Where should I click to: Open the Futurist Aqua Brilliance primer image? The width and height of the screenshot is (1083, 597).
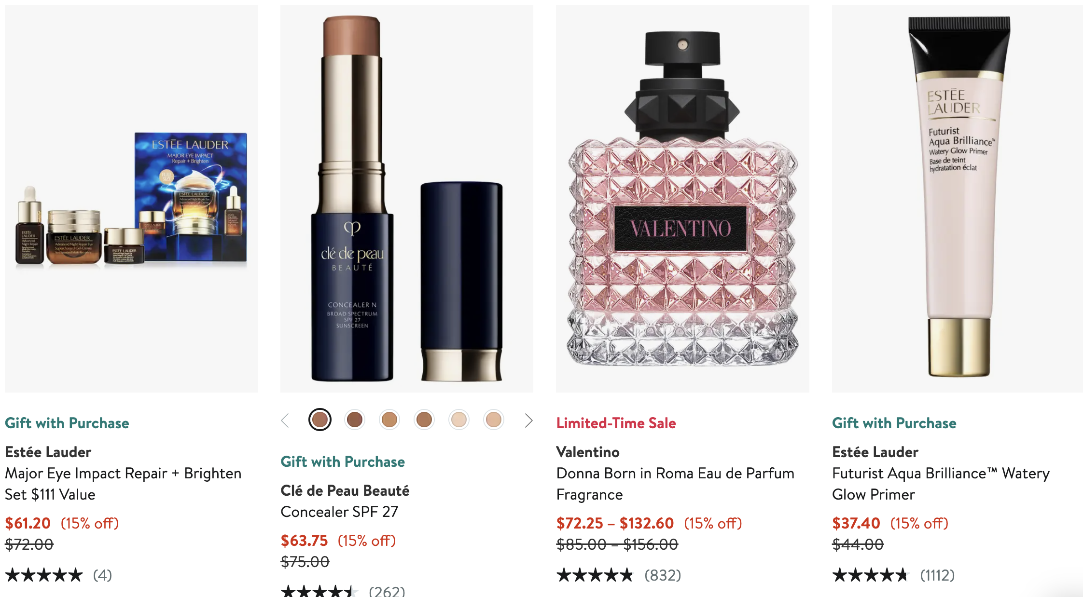coord(958,199)
